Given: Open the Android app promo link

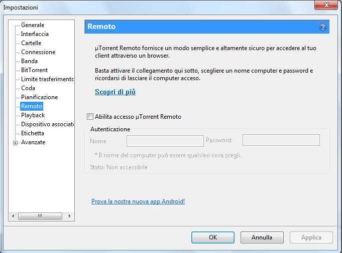Looking at the screenshot, I should [138, 201].
